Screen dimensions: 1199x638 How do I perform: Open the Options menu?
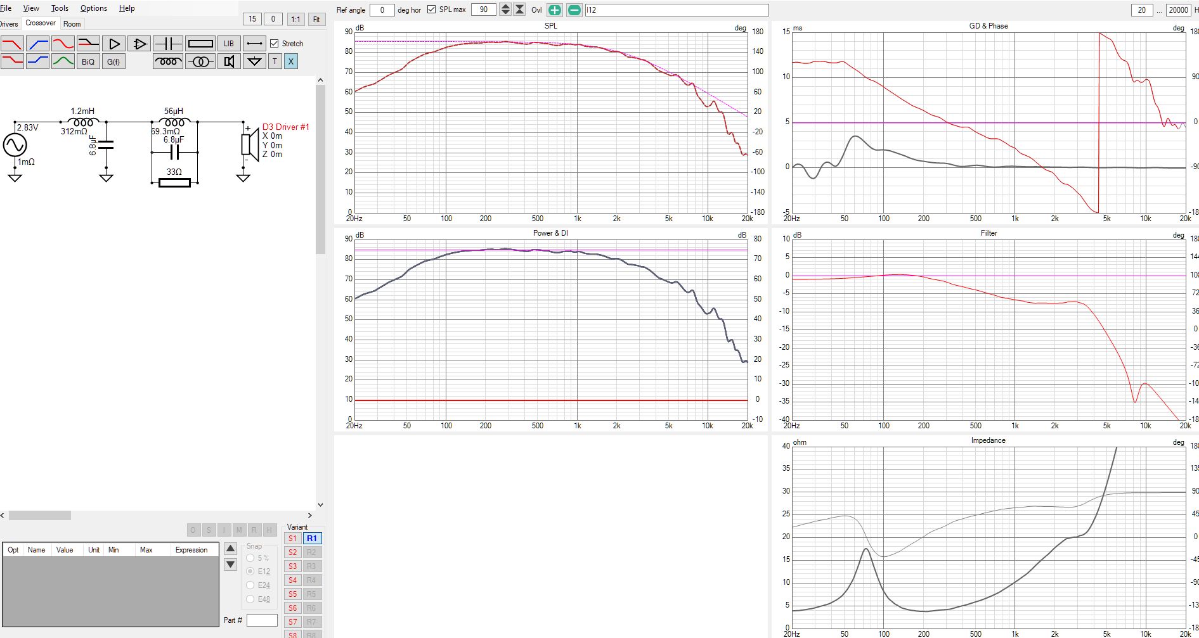point(93,8)
